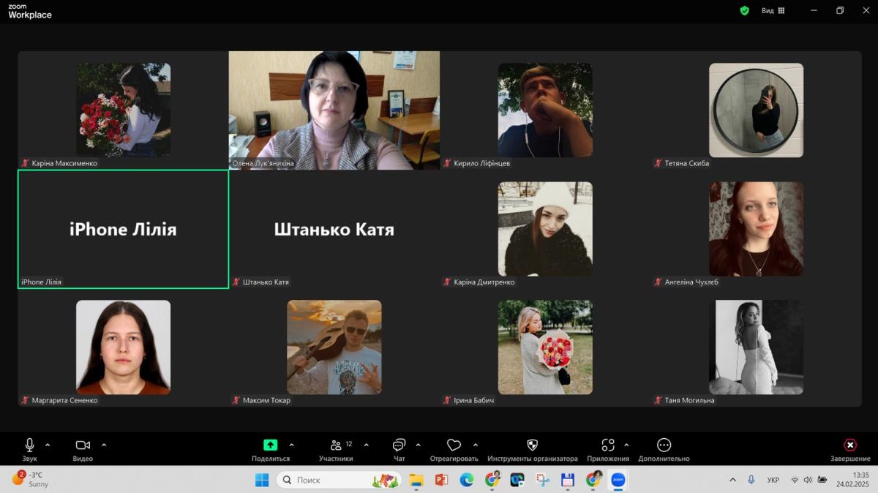This screenshot has width=878, height=493.
Task: Toggle the taskbar microphone indicator
Action: 751,480
